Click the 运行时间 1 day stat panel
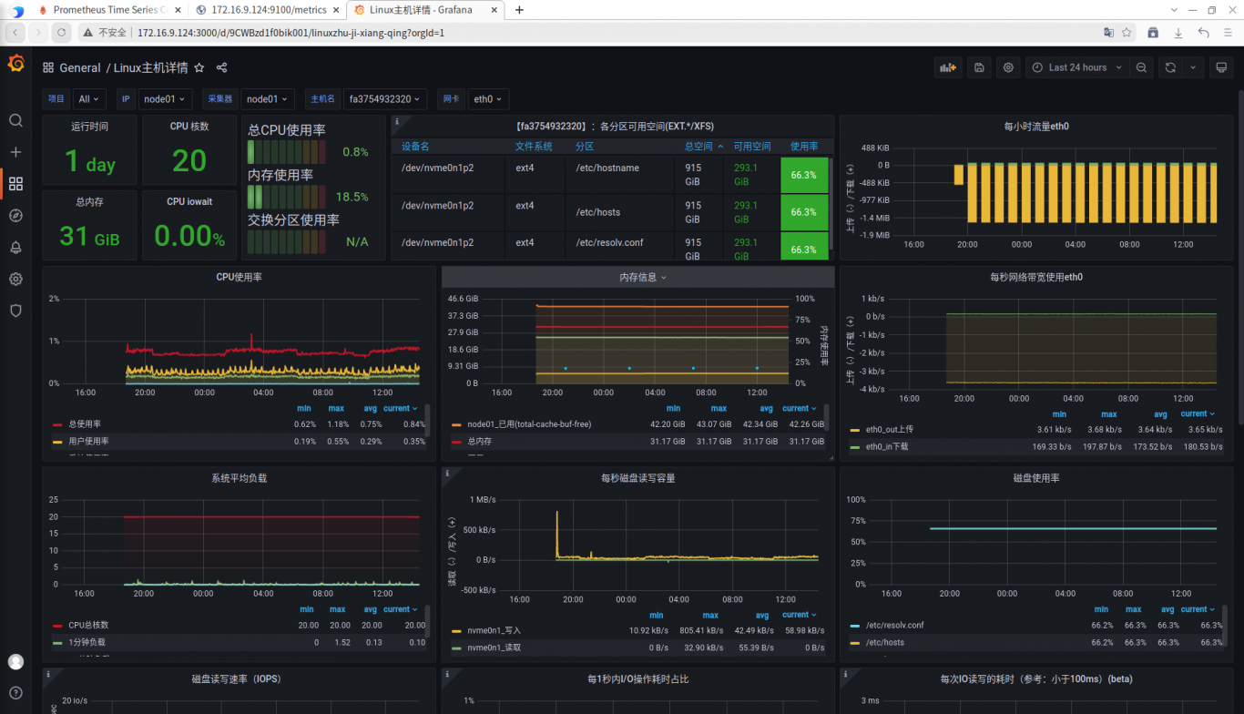1244x714 pixels. tap(89, 150)
